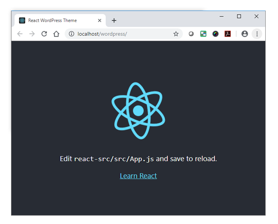Click the React atom logo
Screen dimensions: 278x224
pyautogui.click(x=138, y=111)
